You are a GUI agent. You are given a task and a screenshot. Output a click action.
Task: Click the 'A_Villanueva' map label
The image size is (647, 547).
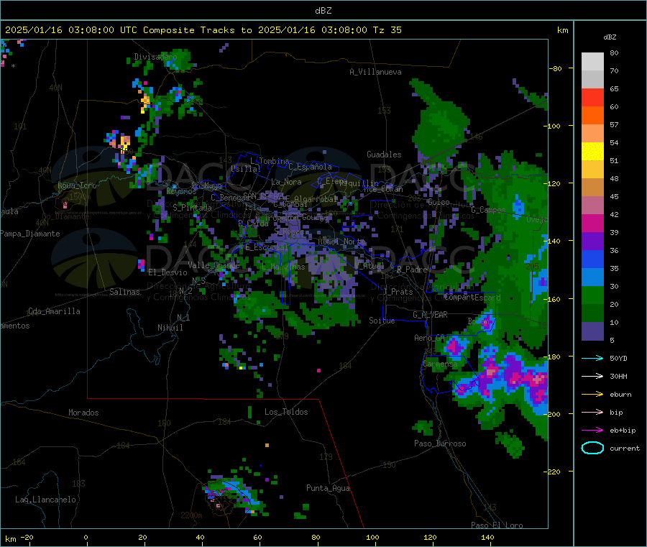(375, 72)
